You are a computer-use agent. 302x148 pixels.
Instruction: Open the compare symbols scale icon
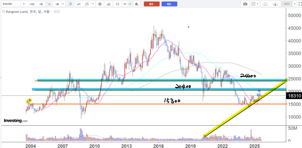117,4
